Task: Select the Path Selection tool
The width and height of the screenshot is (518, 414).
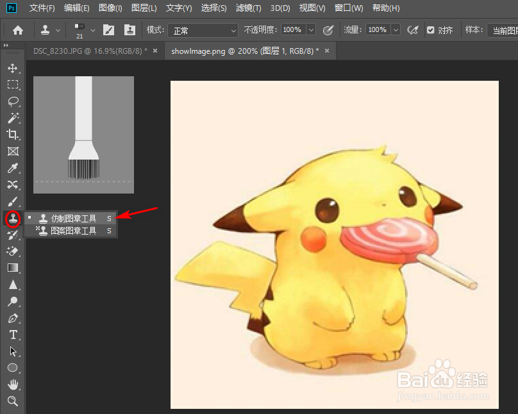Action: pos(13,351)
